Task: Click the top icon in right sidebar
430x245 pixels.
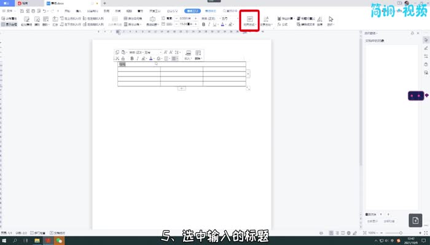Action: (426, 40)
